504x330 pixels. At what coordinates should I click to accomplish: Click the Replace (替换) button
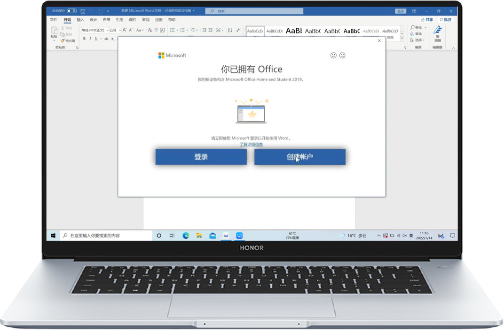pyautogui.click(x=416, y=34)
